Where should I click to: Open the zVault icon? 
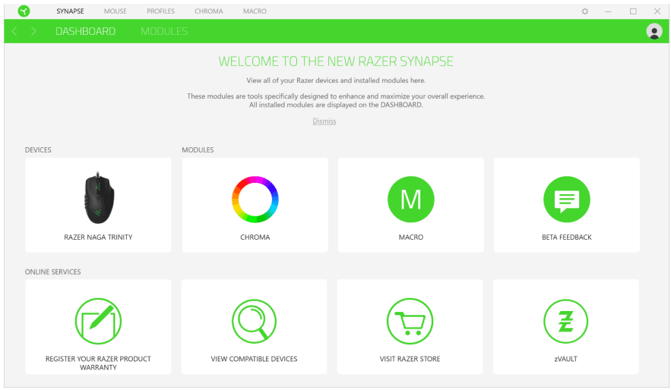coord(565,321)
